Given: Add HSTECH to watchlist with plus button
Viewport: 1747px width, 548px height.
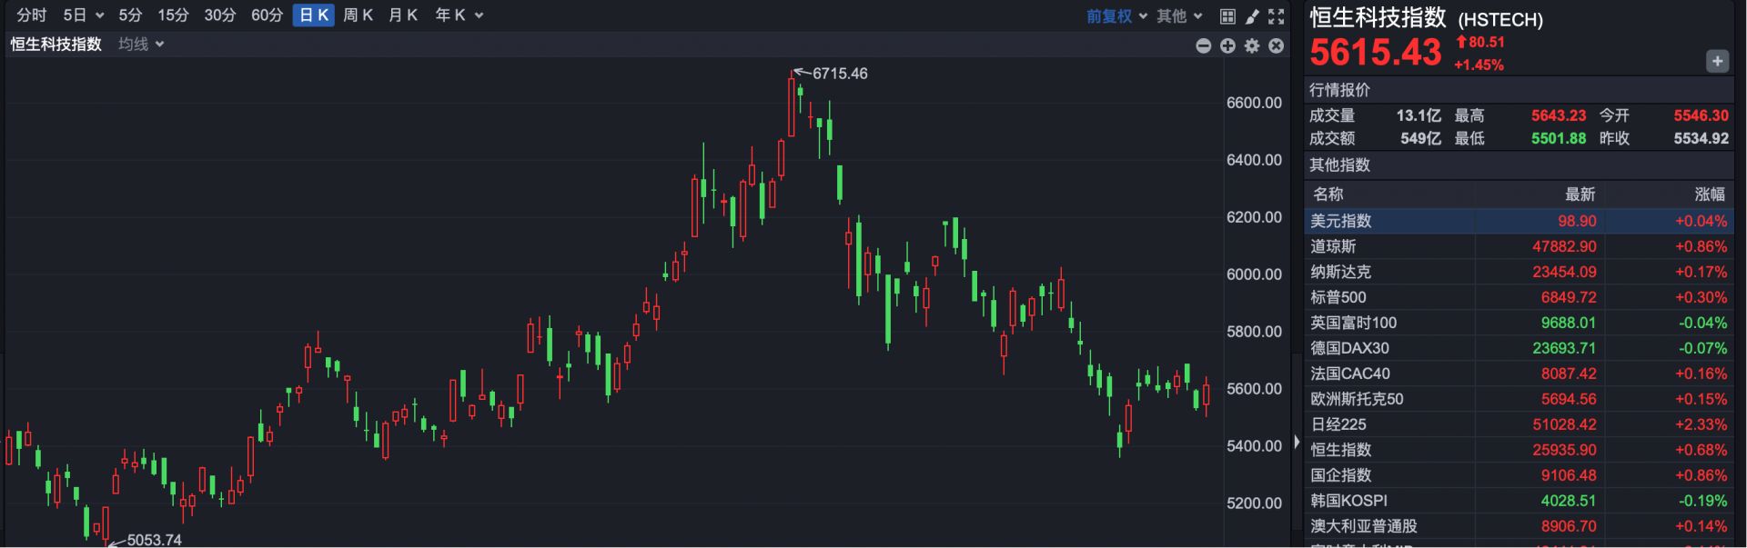Looking at the screenshot, I should (1717, 61).
